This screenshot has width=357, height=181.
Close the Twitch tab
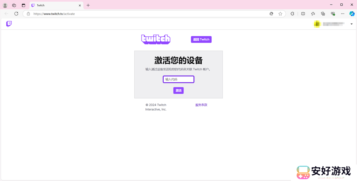80,5
